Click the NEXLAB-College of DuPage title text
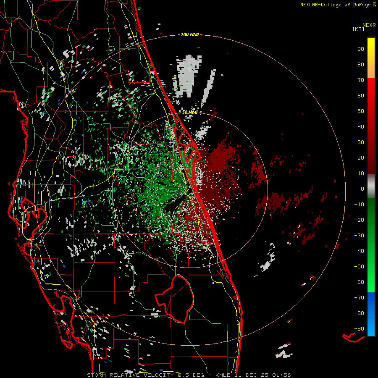 tap(338, 5)
